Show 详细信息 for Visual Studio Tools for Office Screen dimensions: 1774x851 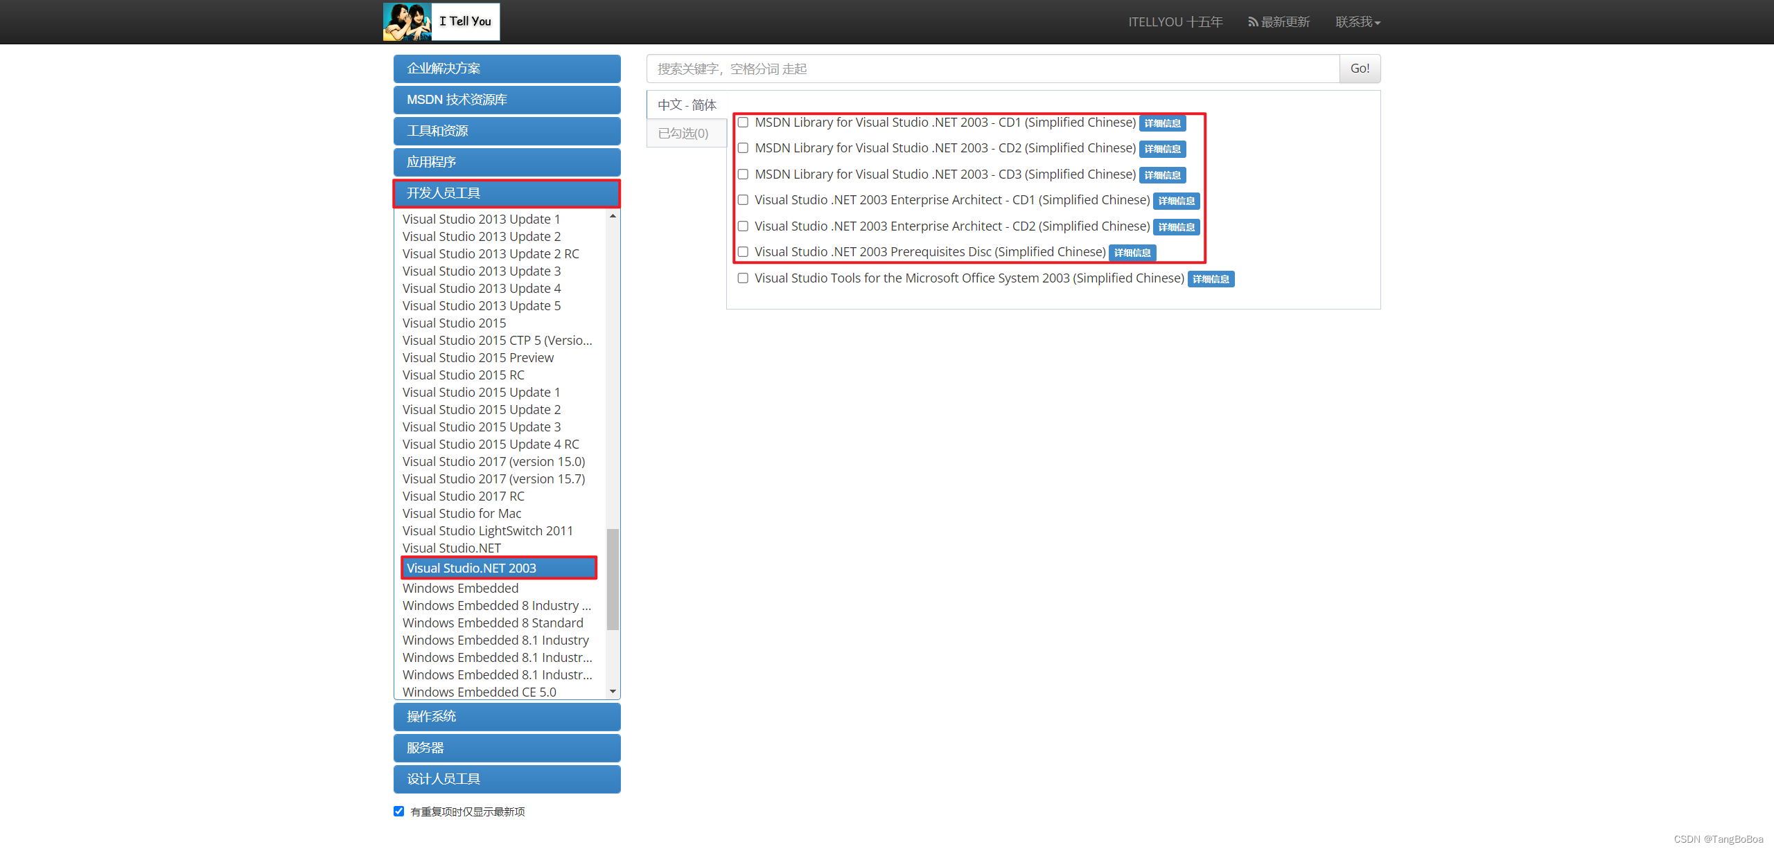(1211, 279)
